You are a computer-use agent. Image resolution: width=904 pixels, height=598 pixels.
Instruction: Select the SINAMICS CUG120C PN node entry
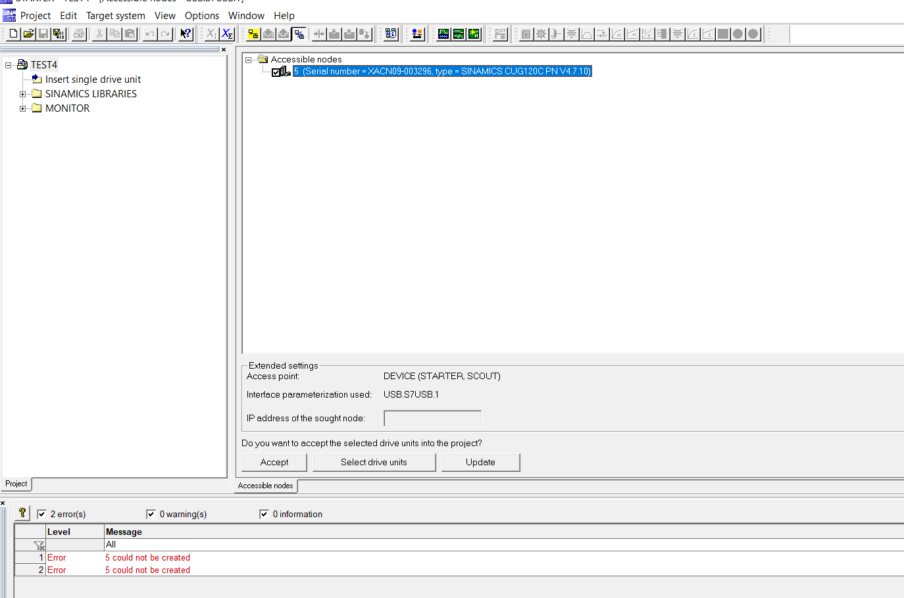pos(442,71)
